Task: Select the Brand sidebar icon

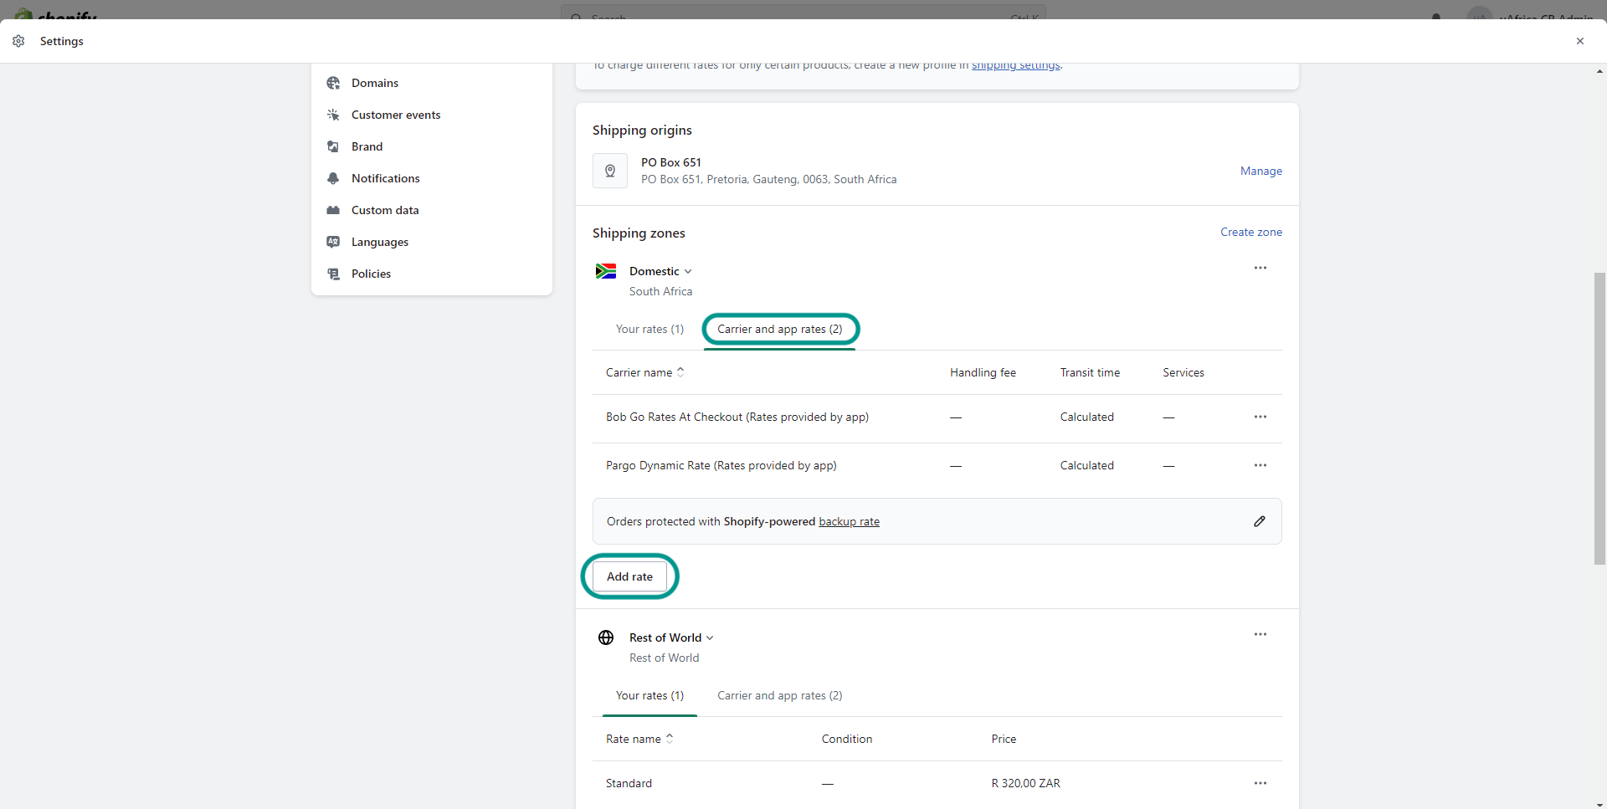Action: click(x=333, y=146)
